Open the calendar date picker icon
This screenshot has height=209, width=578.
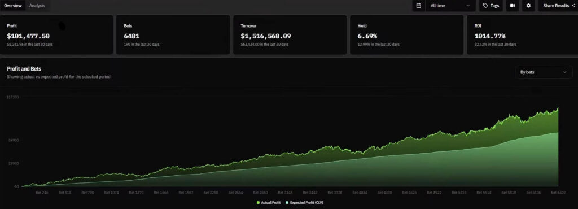418,6
